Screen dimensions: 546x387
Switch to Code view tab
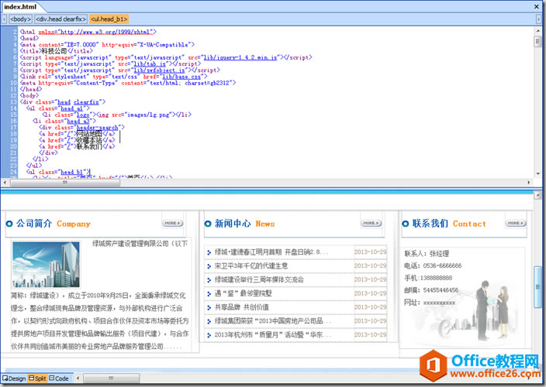(x=60, y=378)
